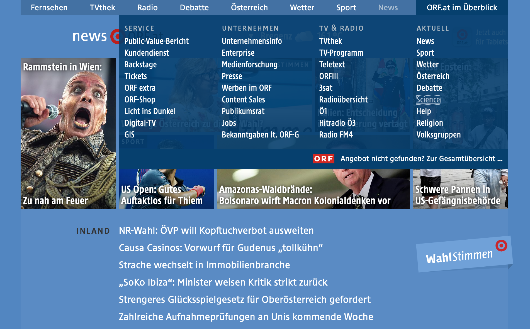
Task: Open Bekanntgaben lt. ORF-G
Action: pyautogui.click(x=260, y=135)
